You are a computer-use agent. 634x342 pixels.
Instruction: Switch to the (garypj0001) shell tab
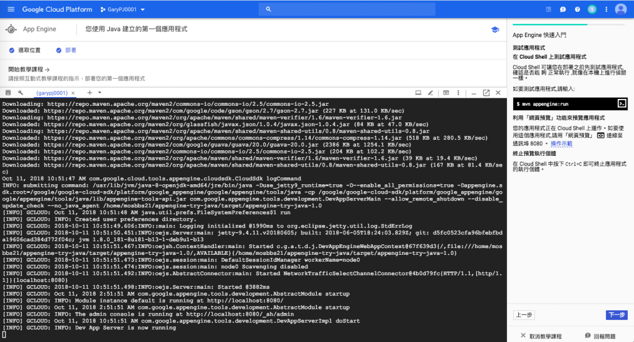[52, 93]
